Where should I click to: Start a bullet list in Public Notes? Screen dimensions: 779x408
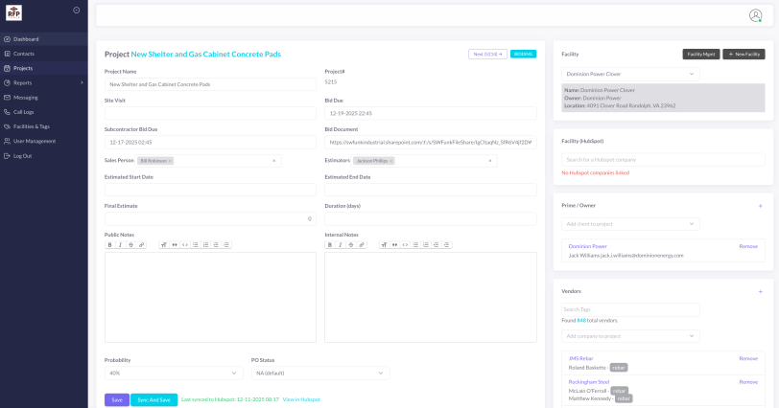pos(196,245)
